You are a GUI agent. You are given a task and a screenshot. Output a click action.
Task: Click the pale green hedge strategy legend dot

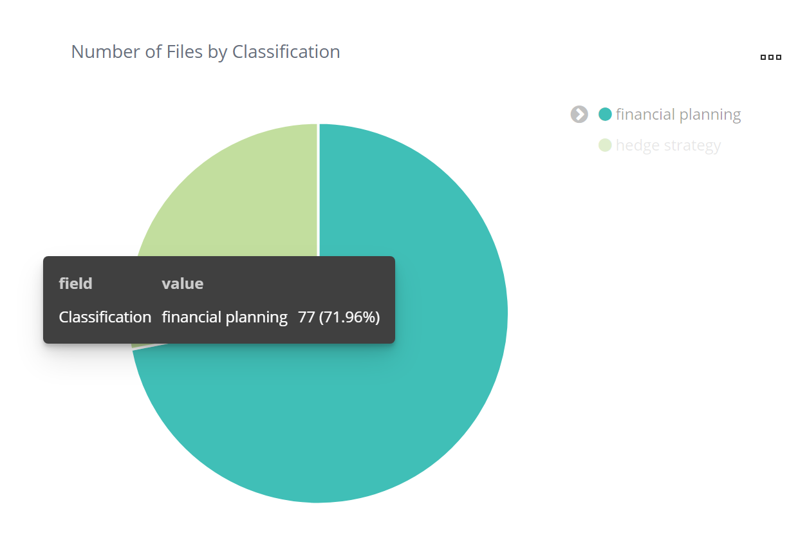point(605,145)
